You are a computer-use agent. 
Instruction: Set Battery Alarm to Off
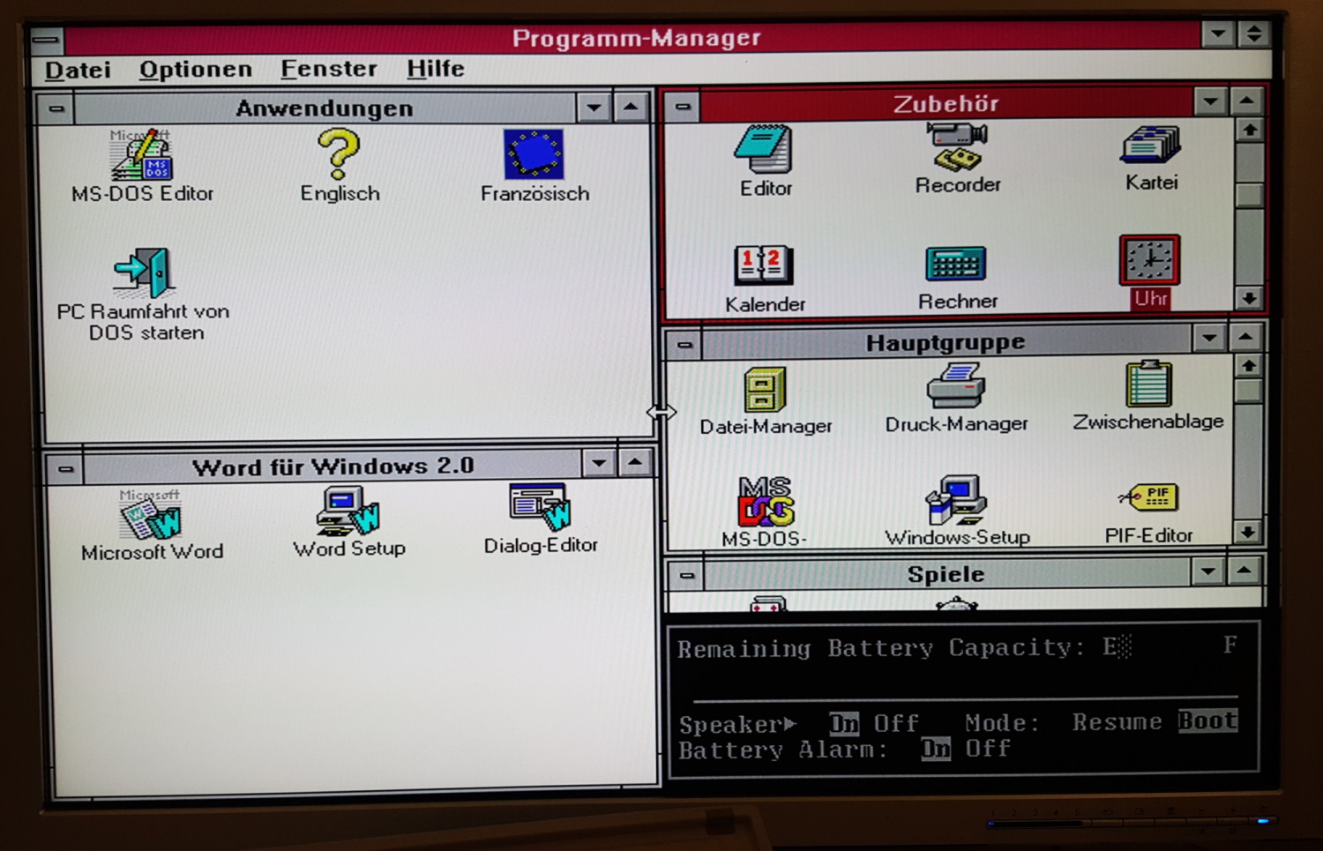(988, 749)
